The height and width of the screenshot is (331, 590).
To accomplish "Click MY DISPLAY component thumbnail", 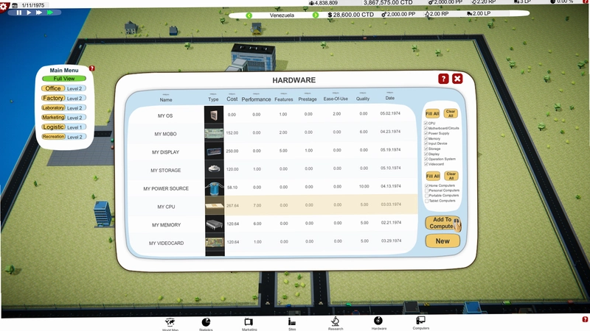I will pos(214,152).
